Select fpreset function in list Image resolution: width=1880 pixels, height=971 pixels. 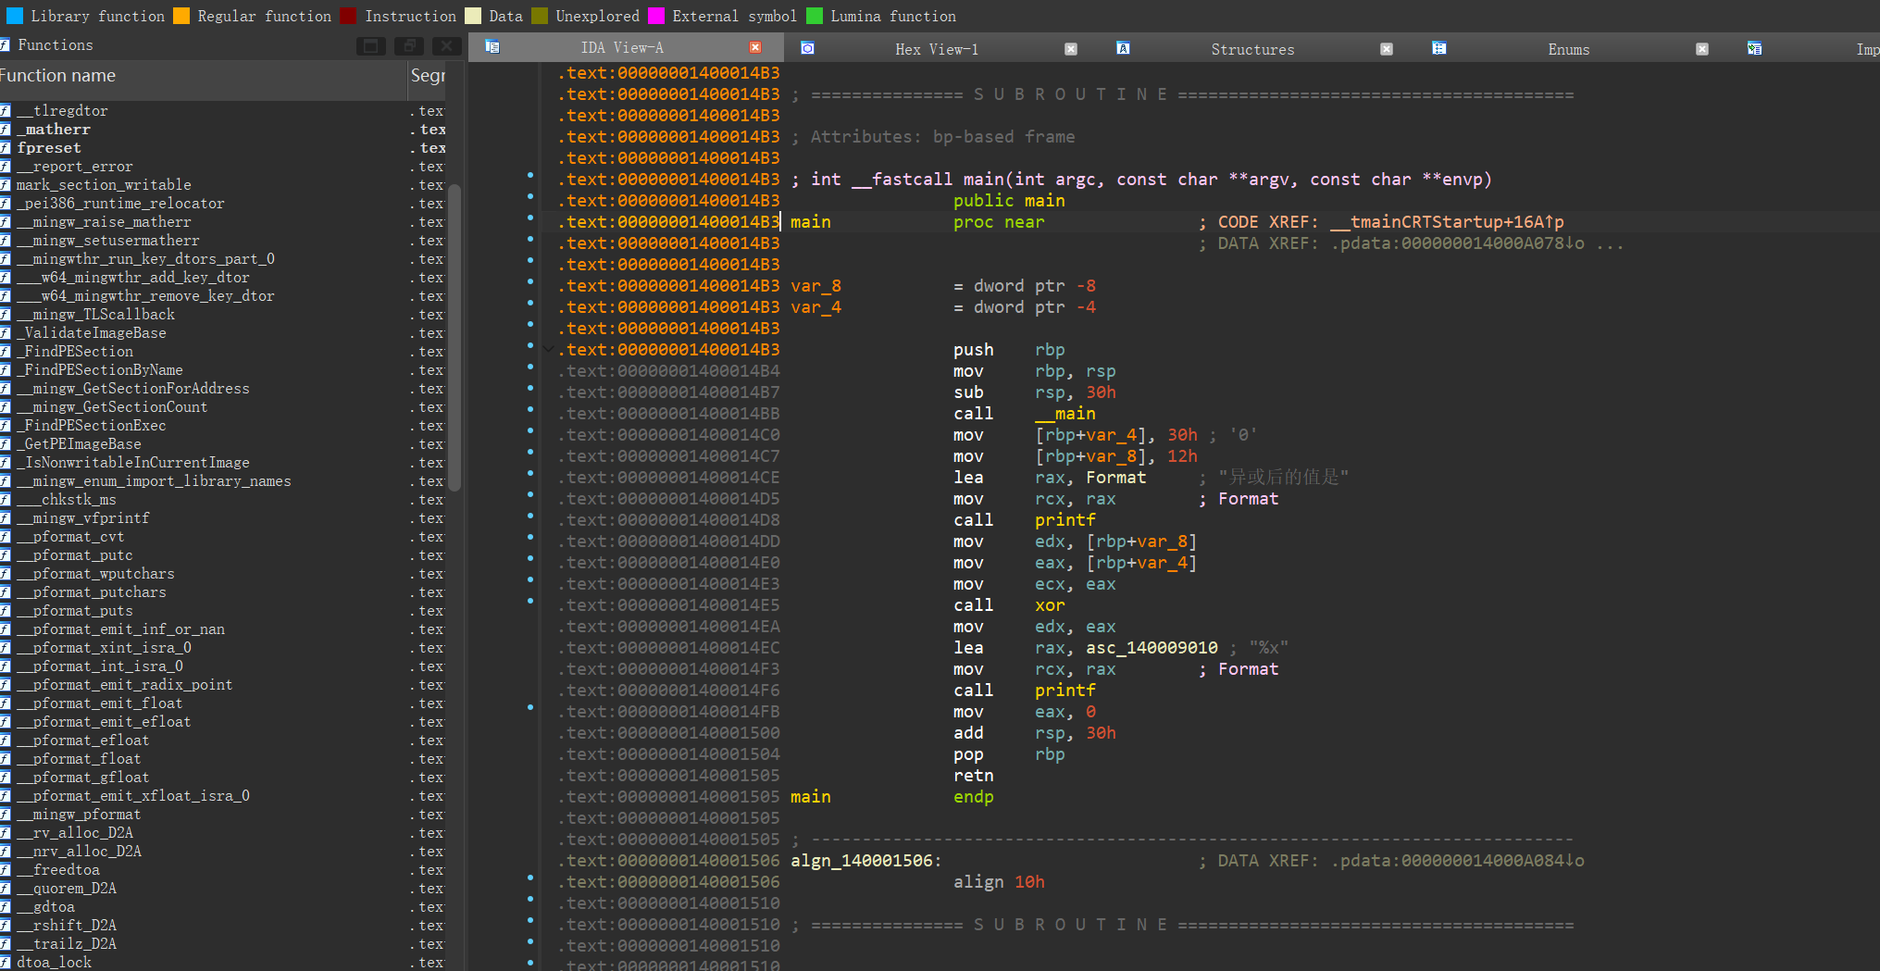click(49, 148)
